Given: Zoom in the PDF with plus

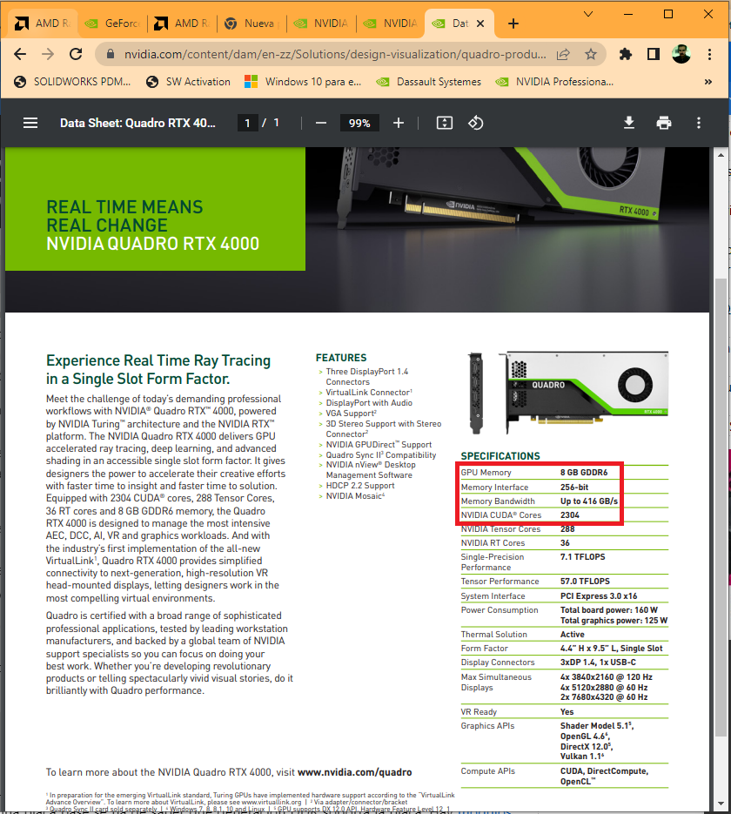Looking at the screenshot, I should pyautogui.click(x=399, y=123).
